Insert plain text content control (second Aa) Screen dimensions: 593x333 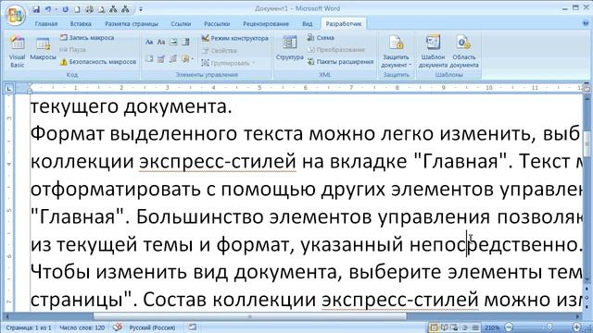click(161, 42)
